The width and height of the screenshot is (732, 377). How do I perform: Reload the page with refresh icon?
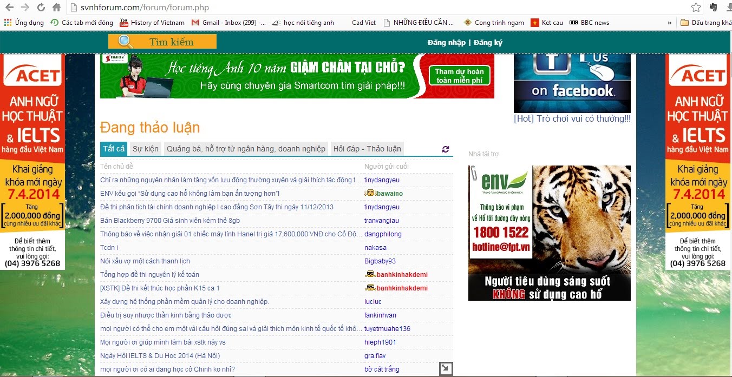coord(41,8)
